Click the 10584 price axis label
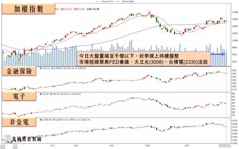 click(235, 26)
